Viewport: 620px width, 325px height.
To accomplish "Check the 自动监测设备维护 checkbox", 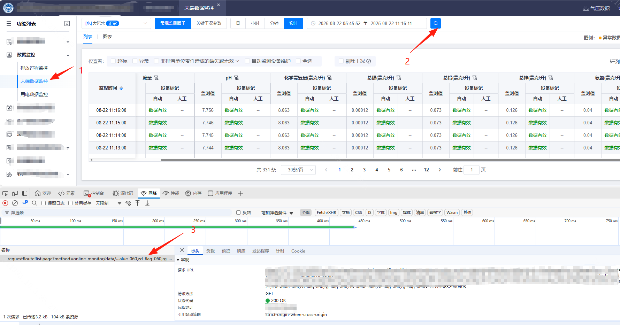I will (247, 61).
